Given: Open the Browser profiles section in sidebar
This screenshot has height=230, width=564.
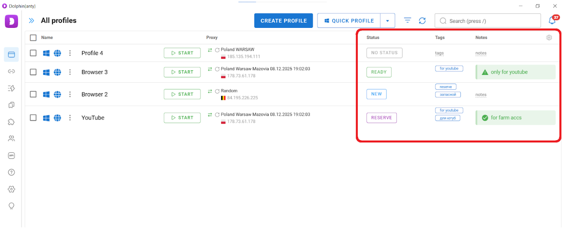Looking at the screenshot, I should (12, 54).
